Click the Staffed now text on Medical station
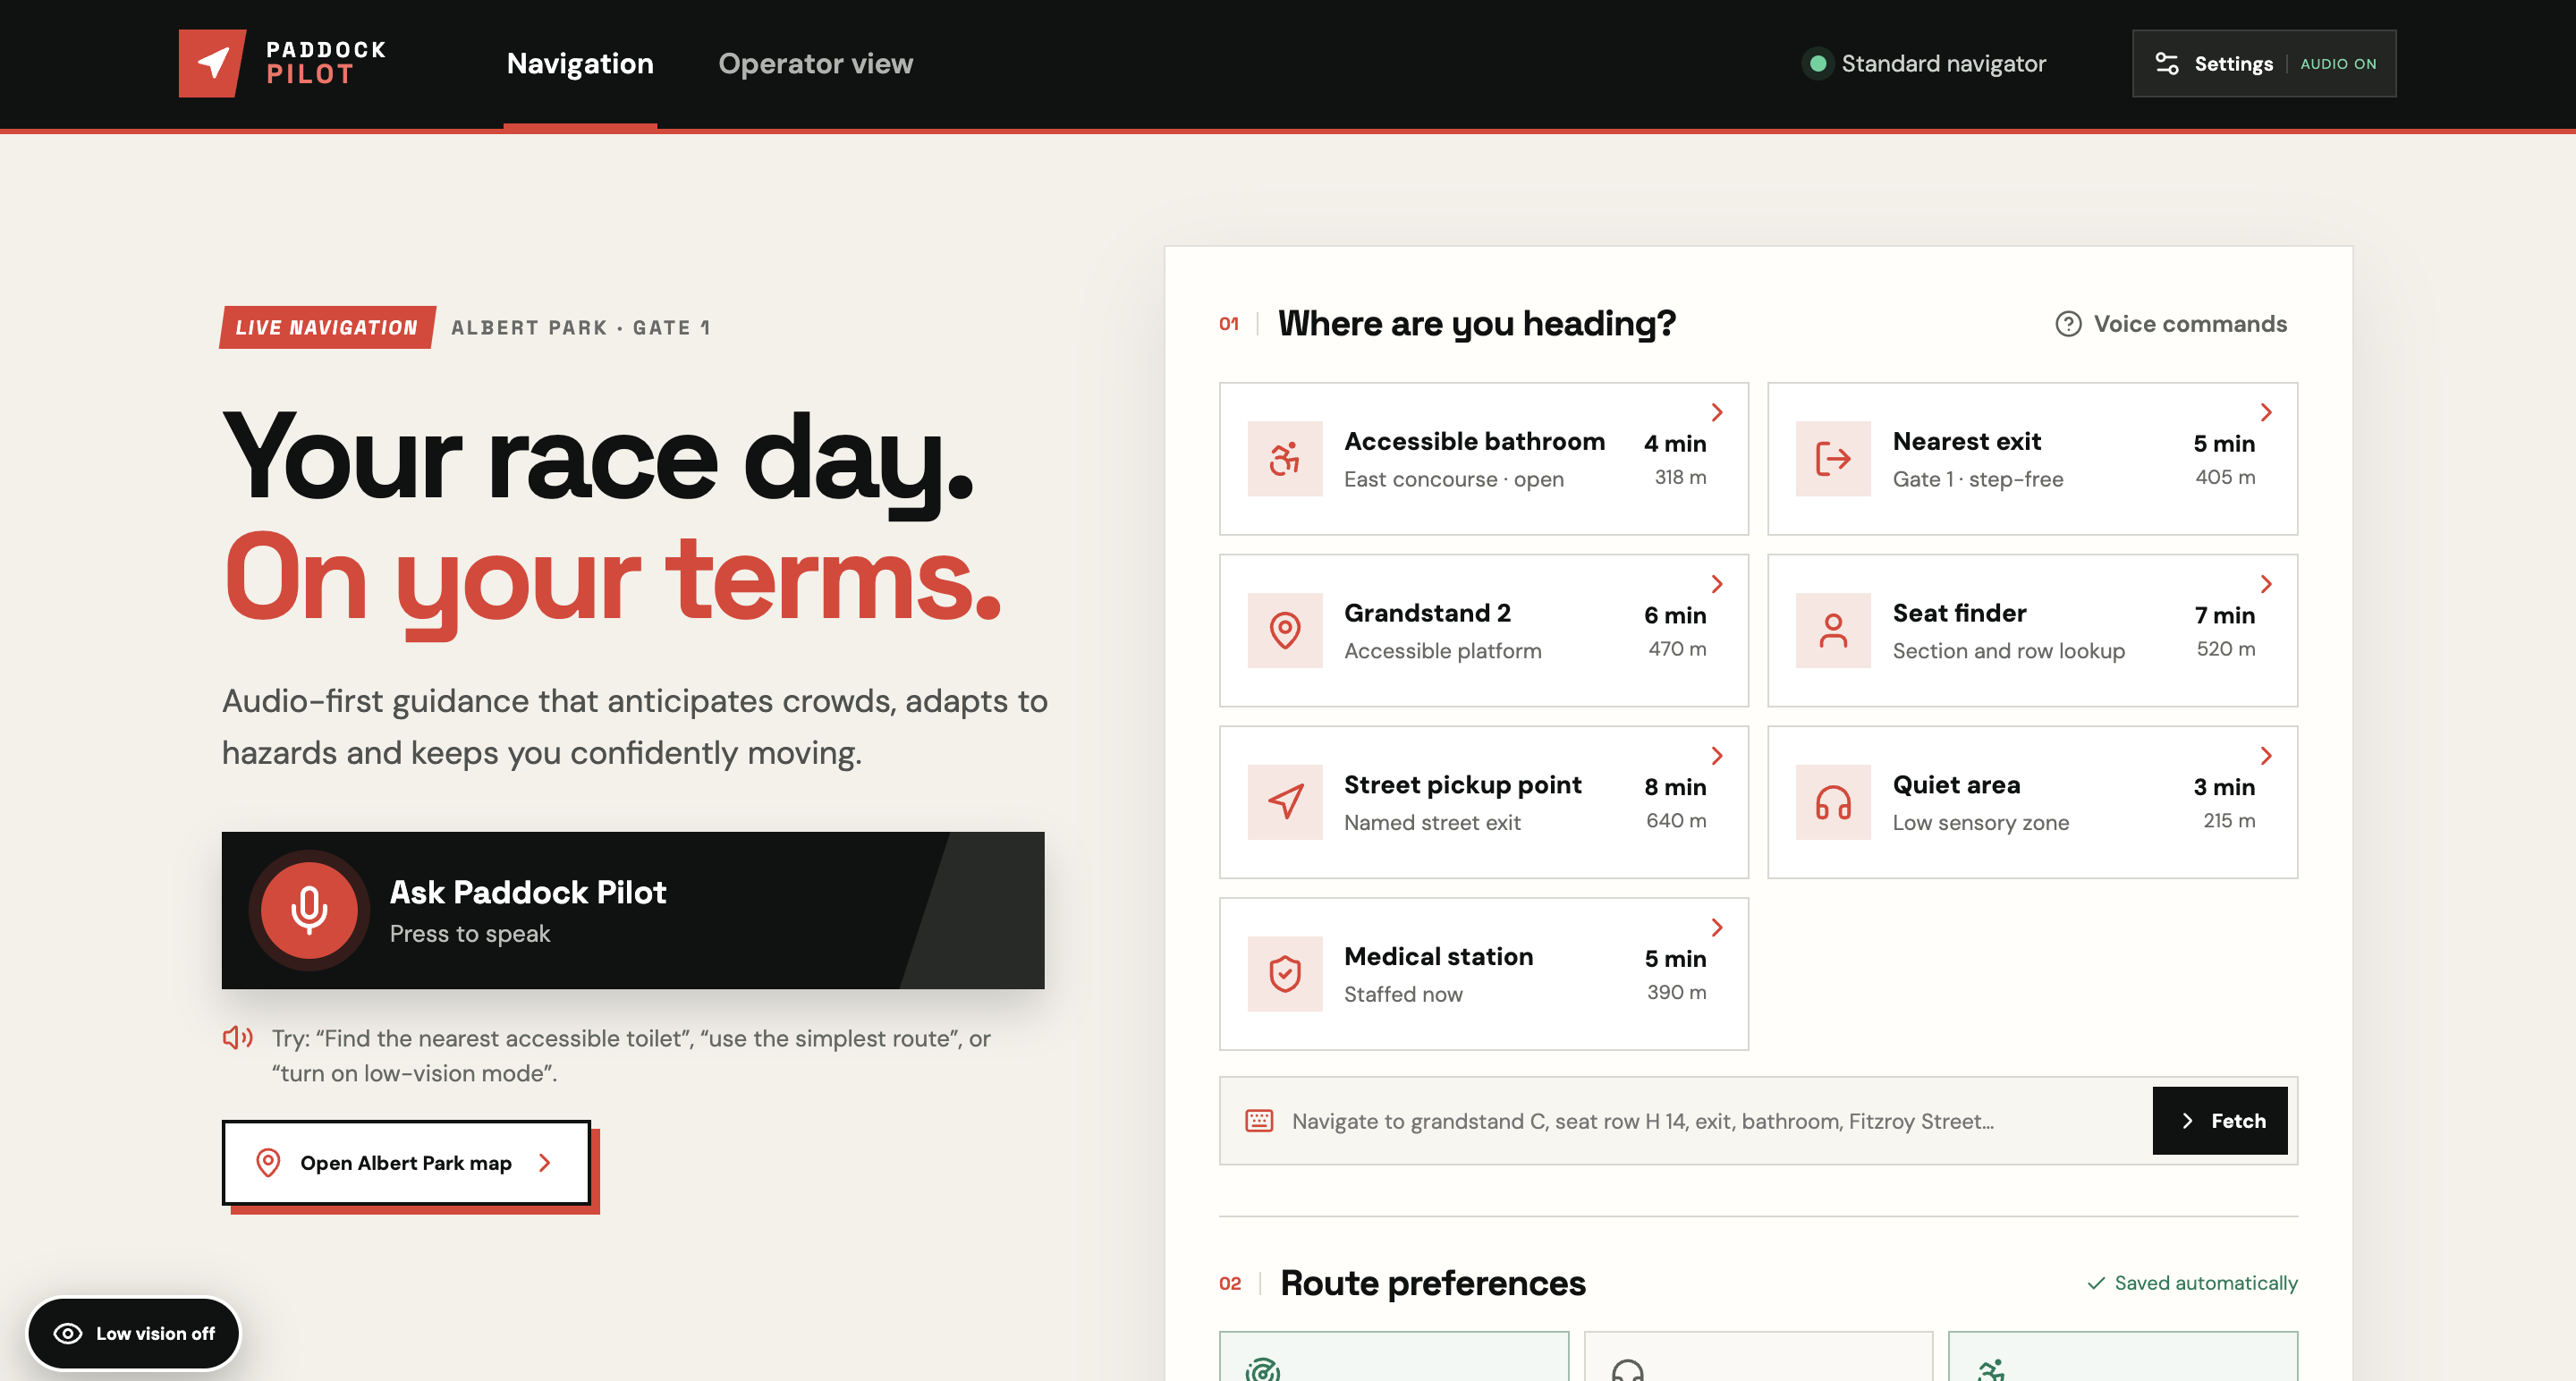 (x=1403, y=994)
